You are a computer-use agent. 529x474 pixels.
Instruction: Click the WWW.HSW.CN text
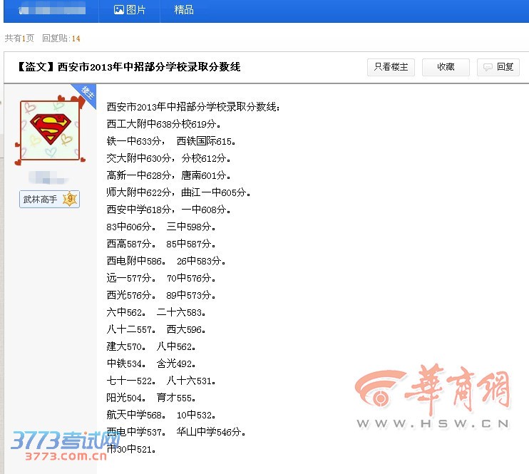[433, 423]
